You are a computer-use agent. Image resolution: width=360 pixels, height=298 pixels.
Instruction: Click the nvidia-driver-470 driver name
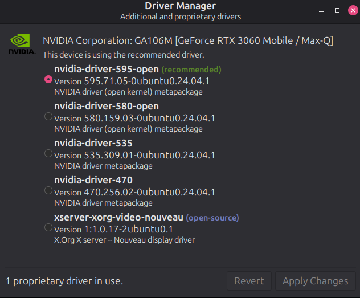tap(93, 180)
